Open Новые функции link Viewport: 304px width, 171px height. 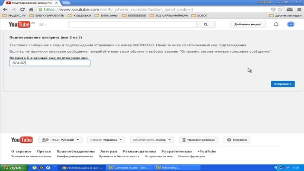click(191, 156)
